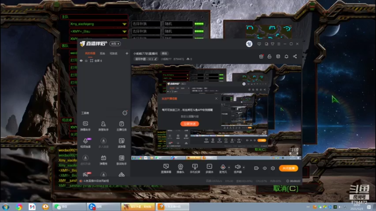Open the message icon in the title bar
The height and width of the screenshot is (211, 376).
click(259, 44)
